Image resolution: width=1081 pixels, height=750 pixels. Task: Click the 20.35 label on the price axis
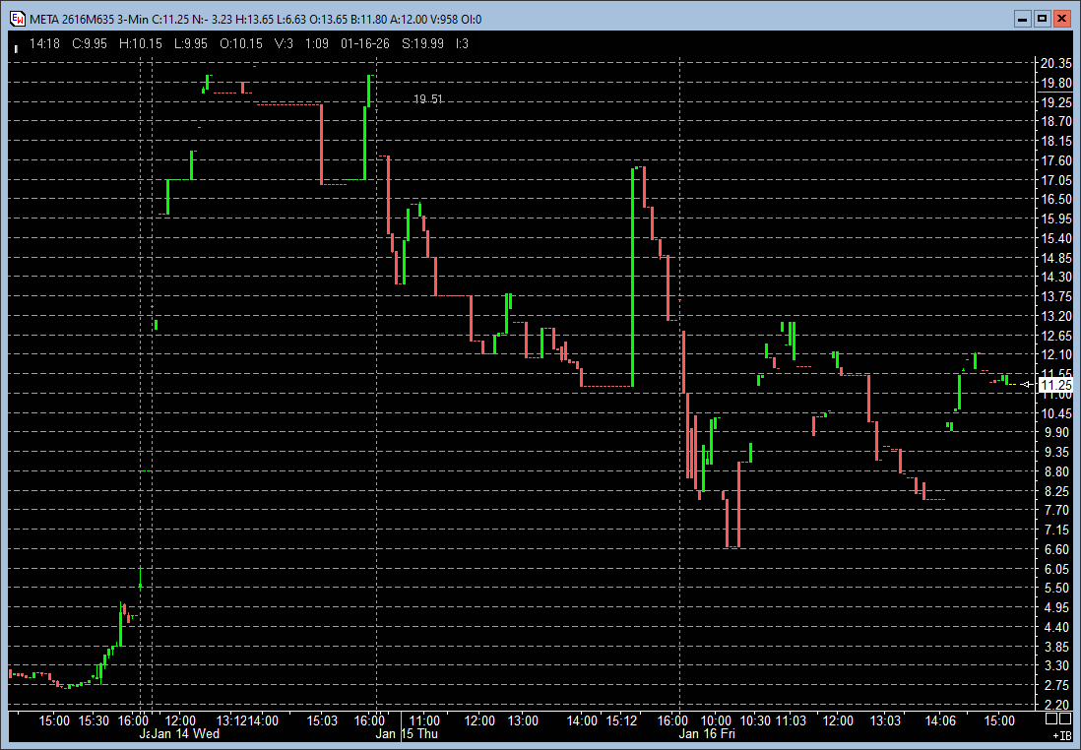(1055, 63)
